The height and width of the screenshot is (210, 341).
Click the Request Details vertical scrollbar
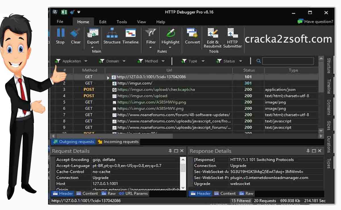pyautogui.click(x=183, y=173)
